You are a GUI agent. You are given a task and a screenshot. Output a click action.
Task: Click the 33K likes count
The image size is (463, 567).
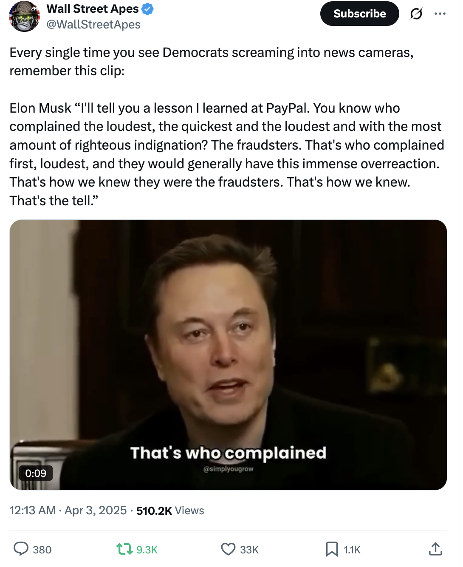click(249, 550)
